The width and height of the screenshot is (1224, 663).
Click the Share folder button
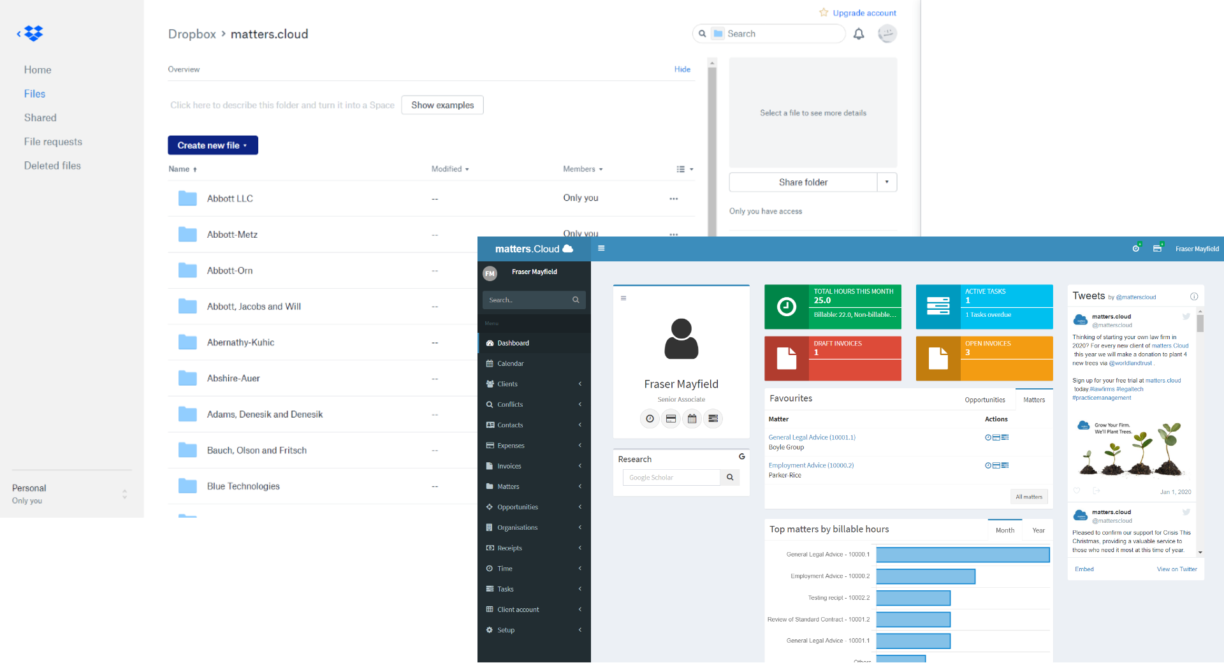click(803, 182)
